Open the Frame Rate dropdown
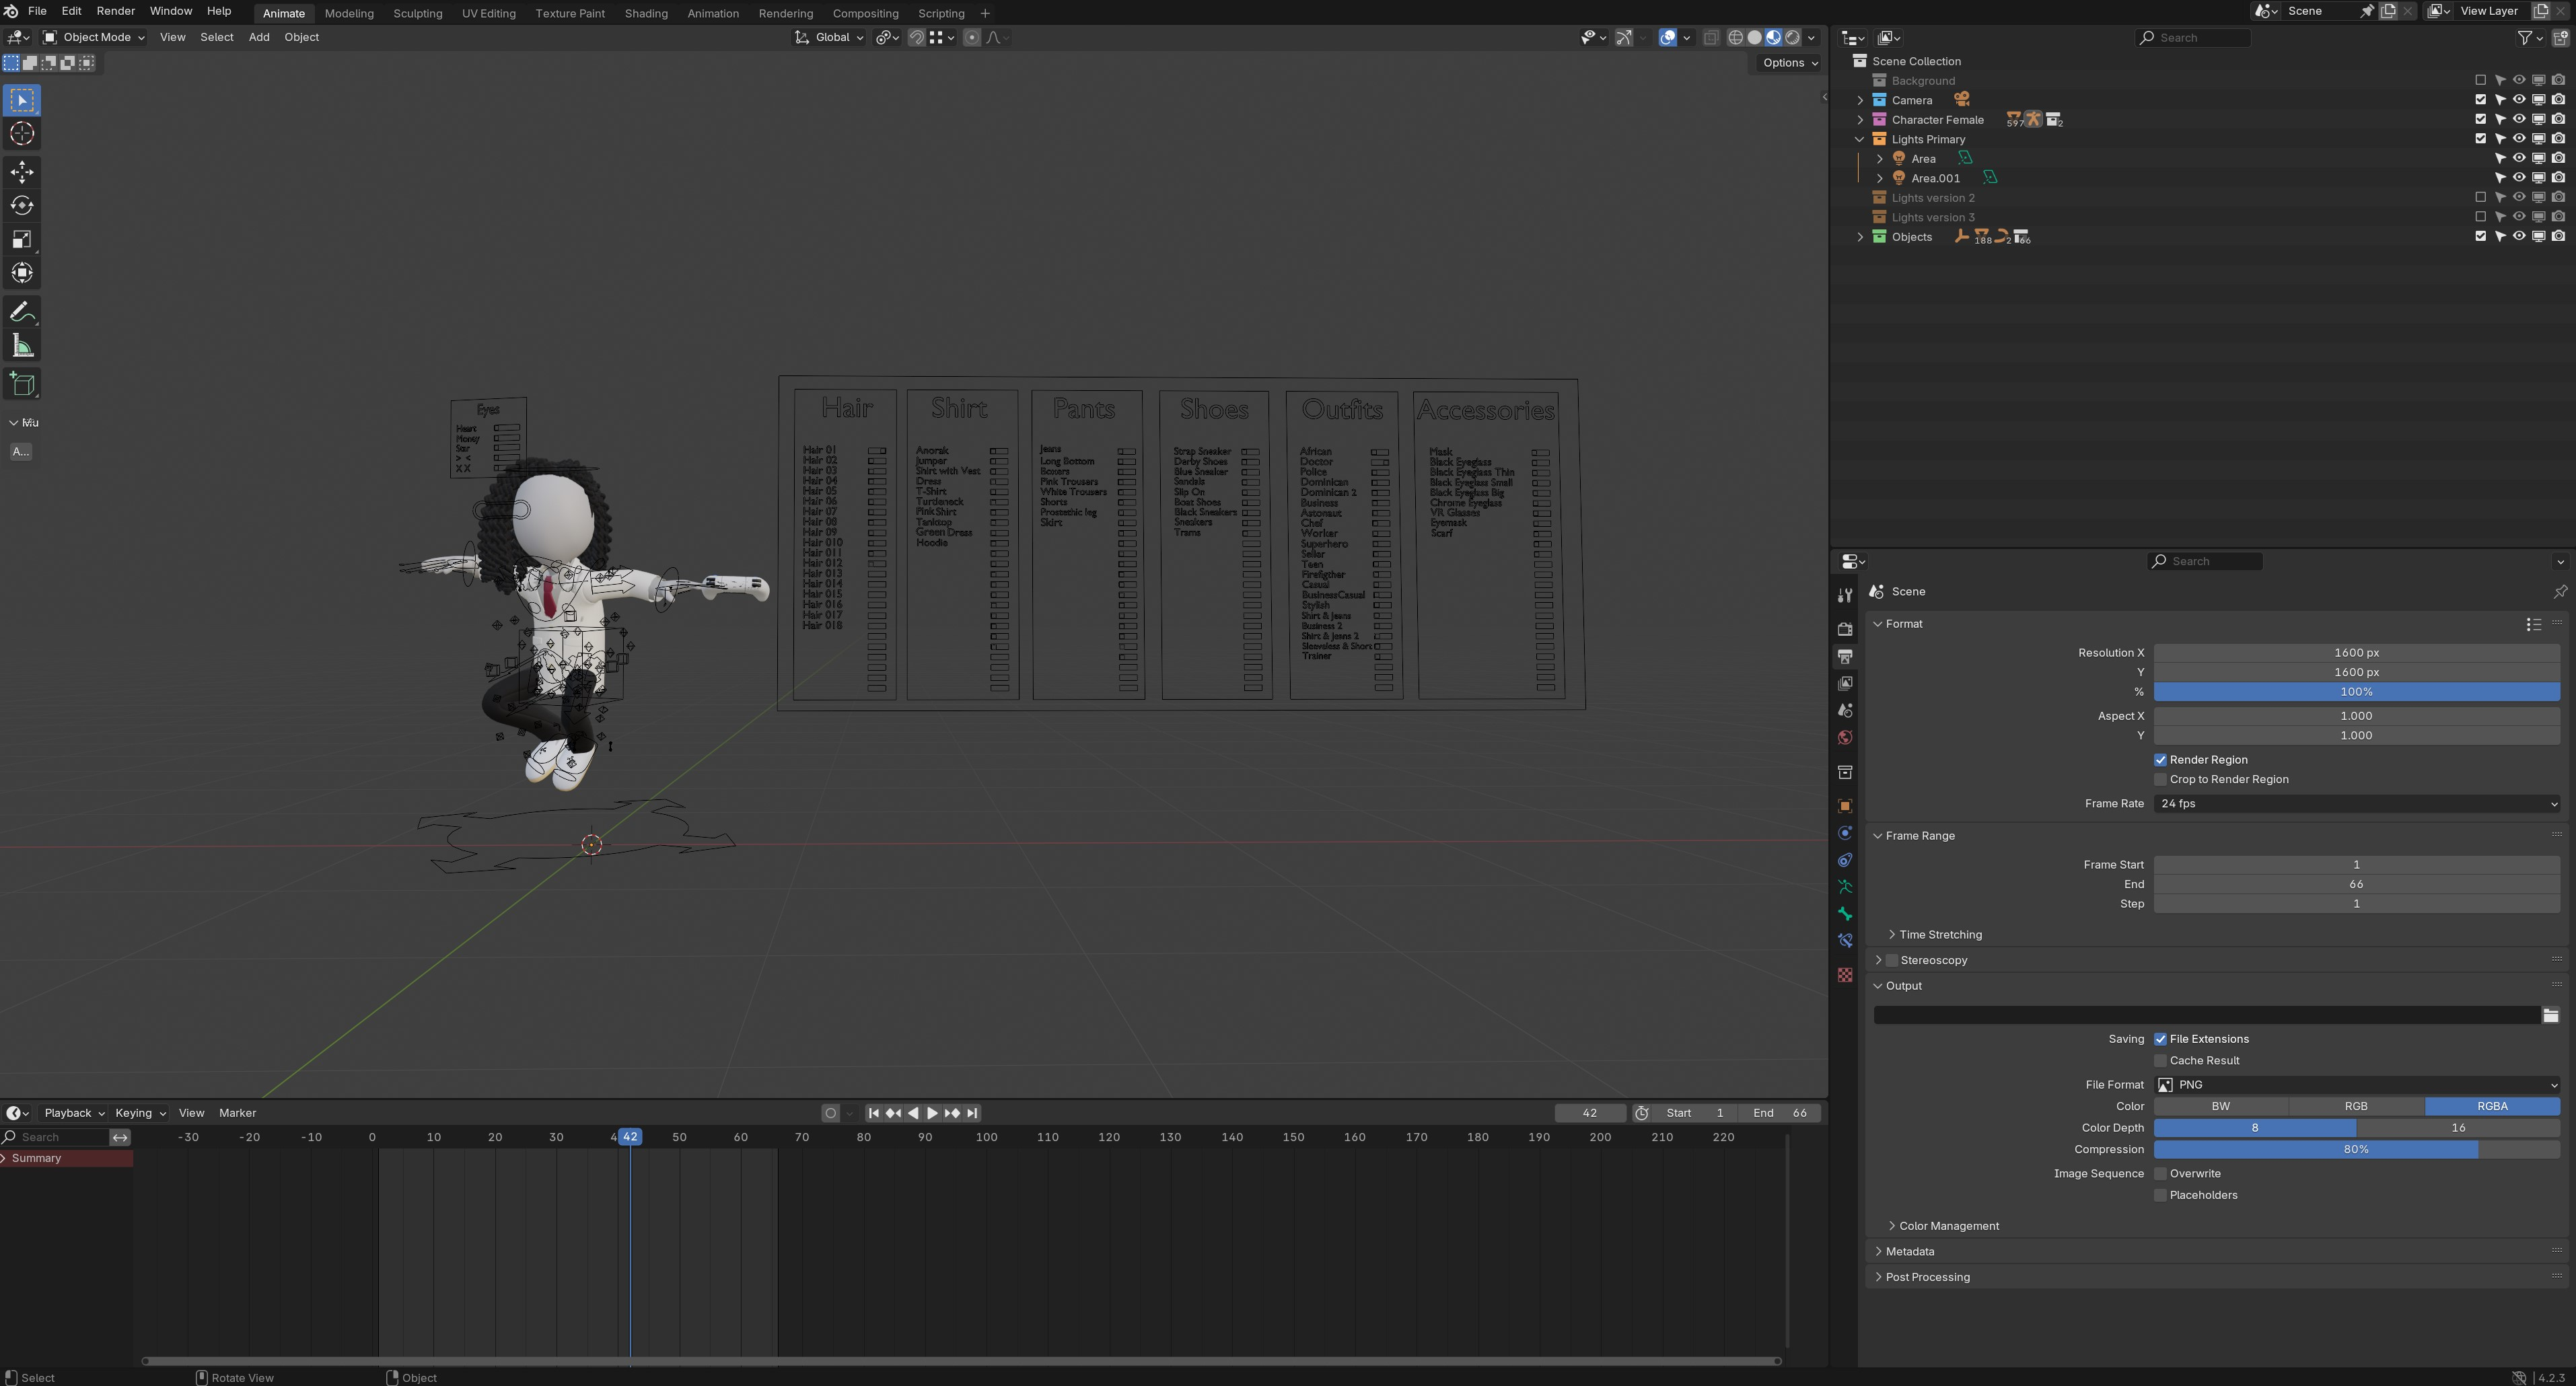The width and height of the screenshot is (2576, 1386). pos(2356,804)
